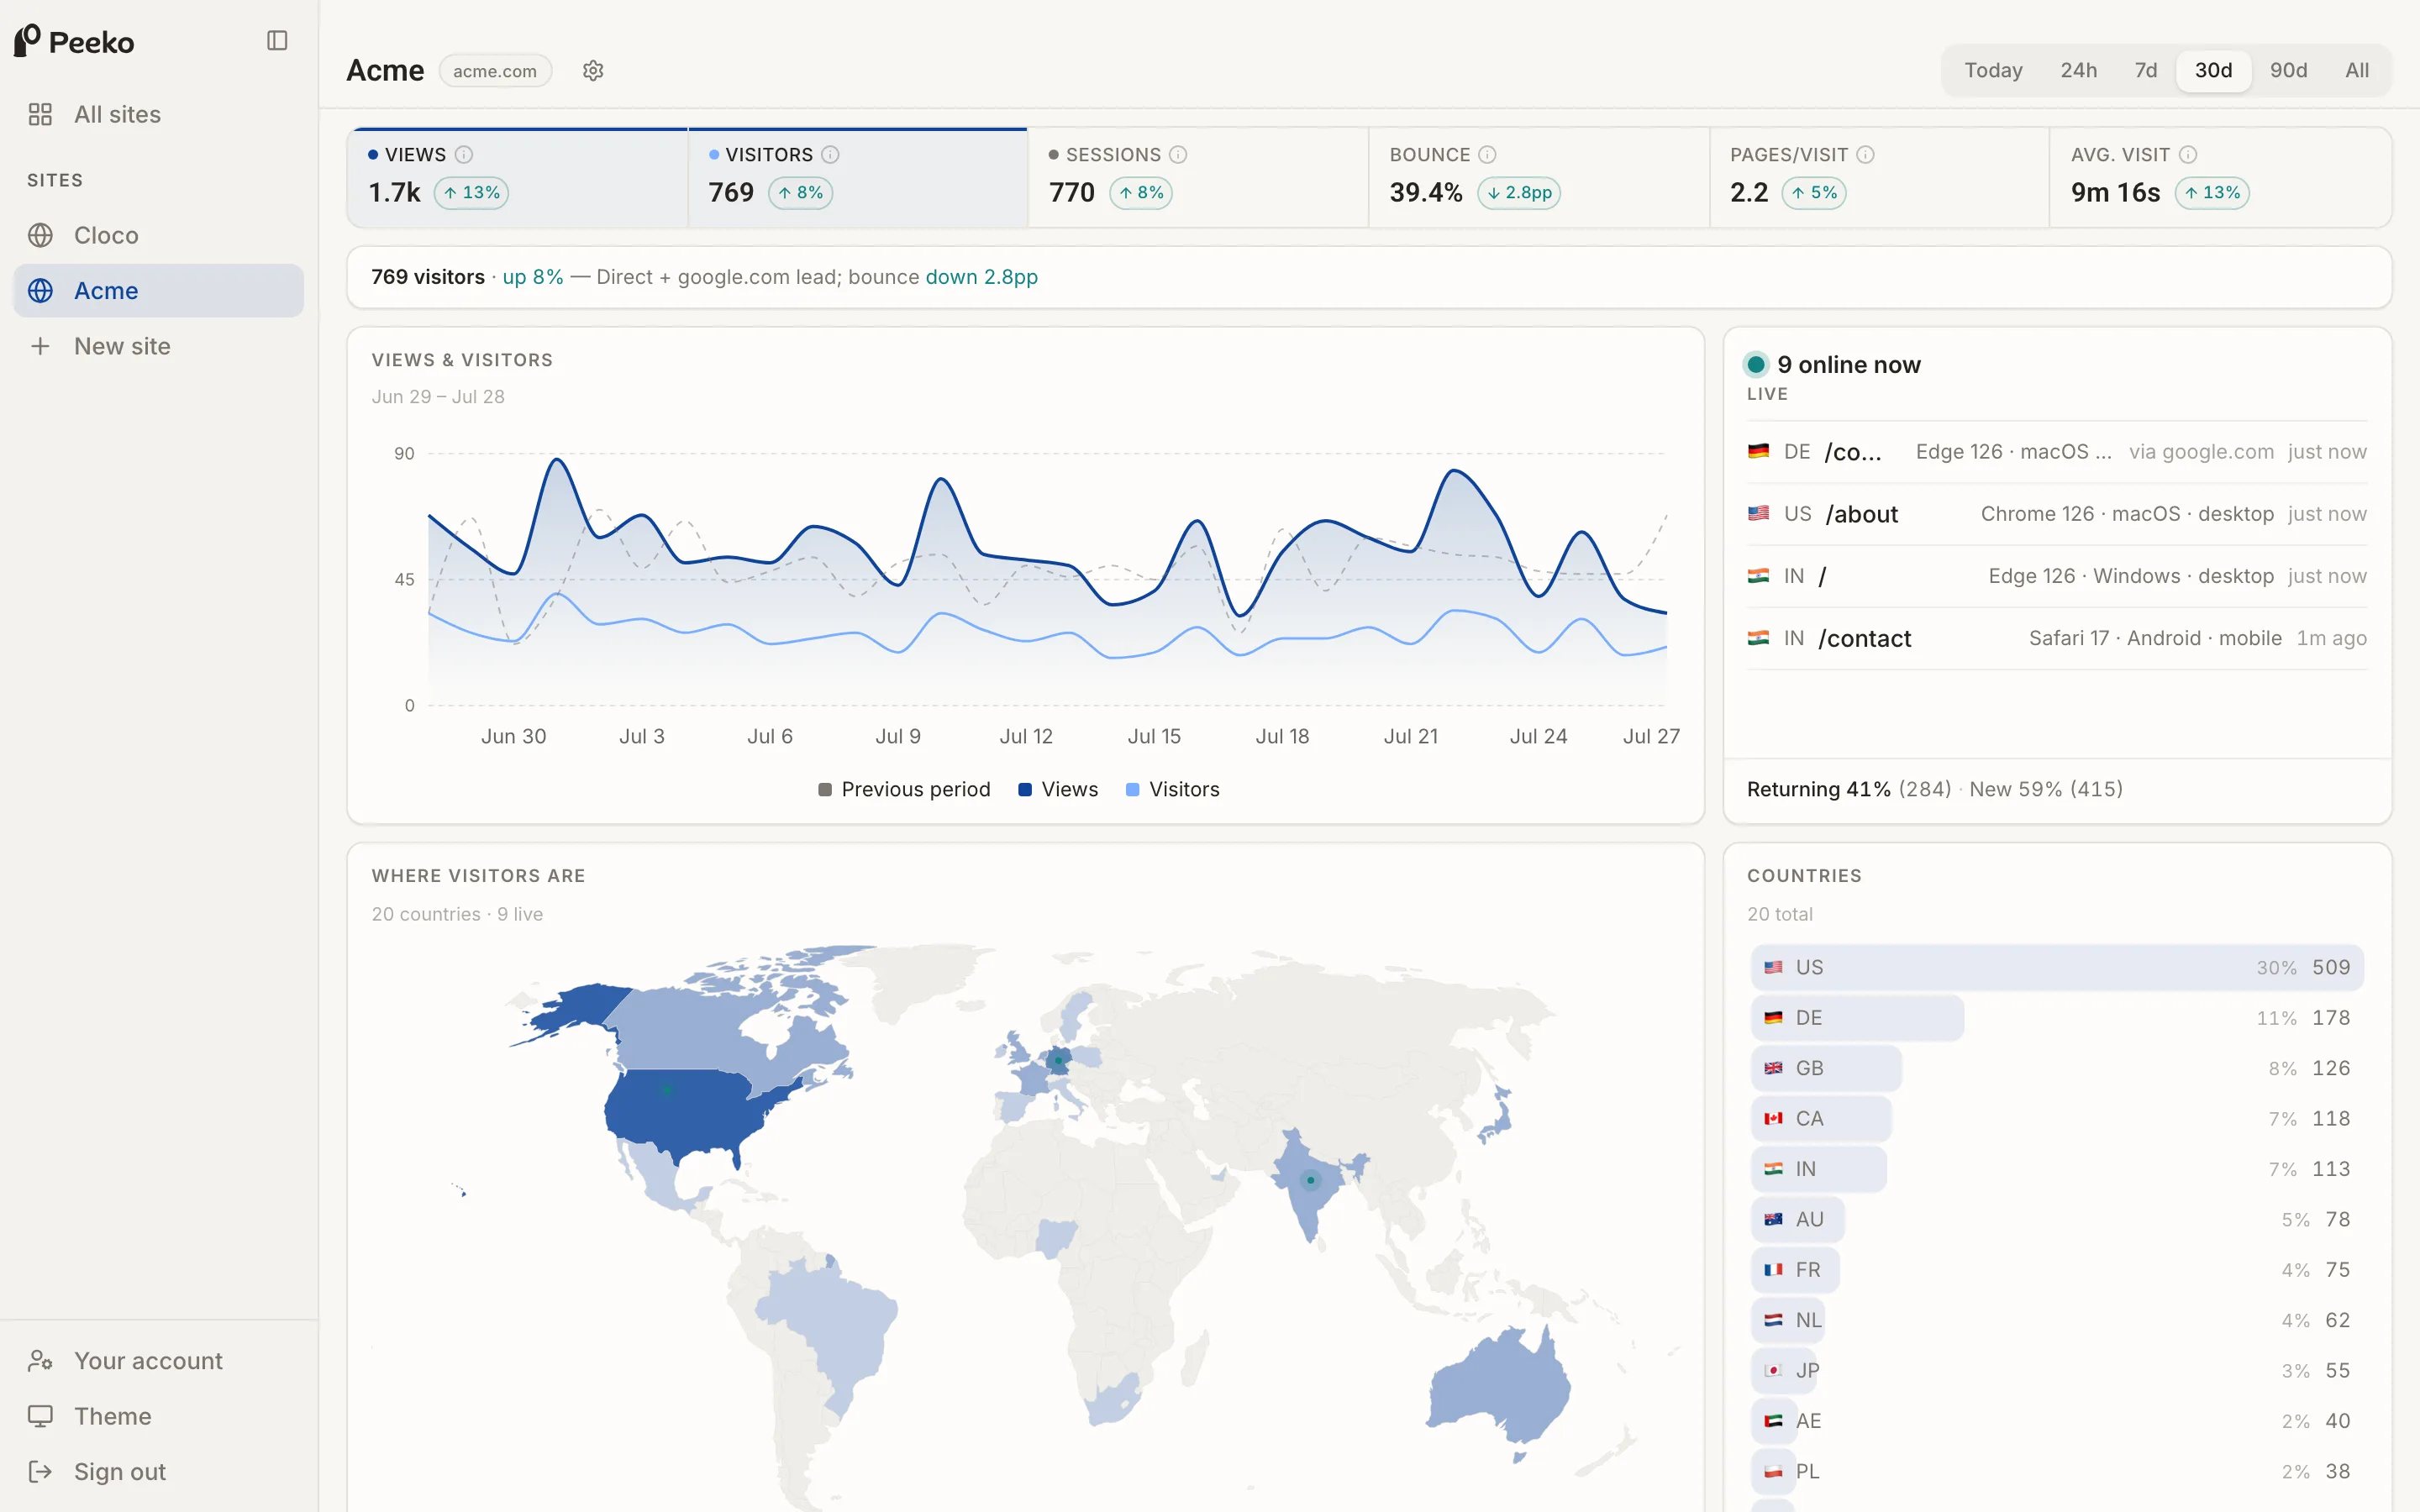The width and height of the screenshot is (2420, 1512).
Task: Show info for Bounce metric
Action: tap(1487, 155)
